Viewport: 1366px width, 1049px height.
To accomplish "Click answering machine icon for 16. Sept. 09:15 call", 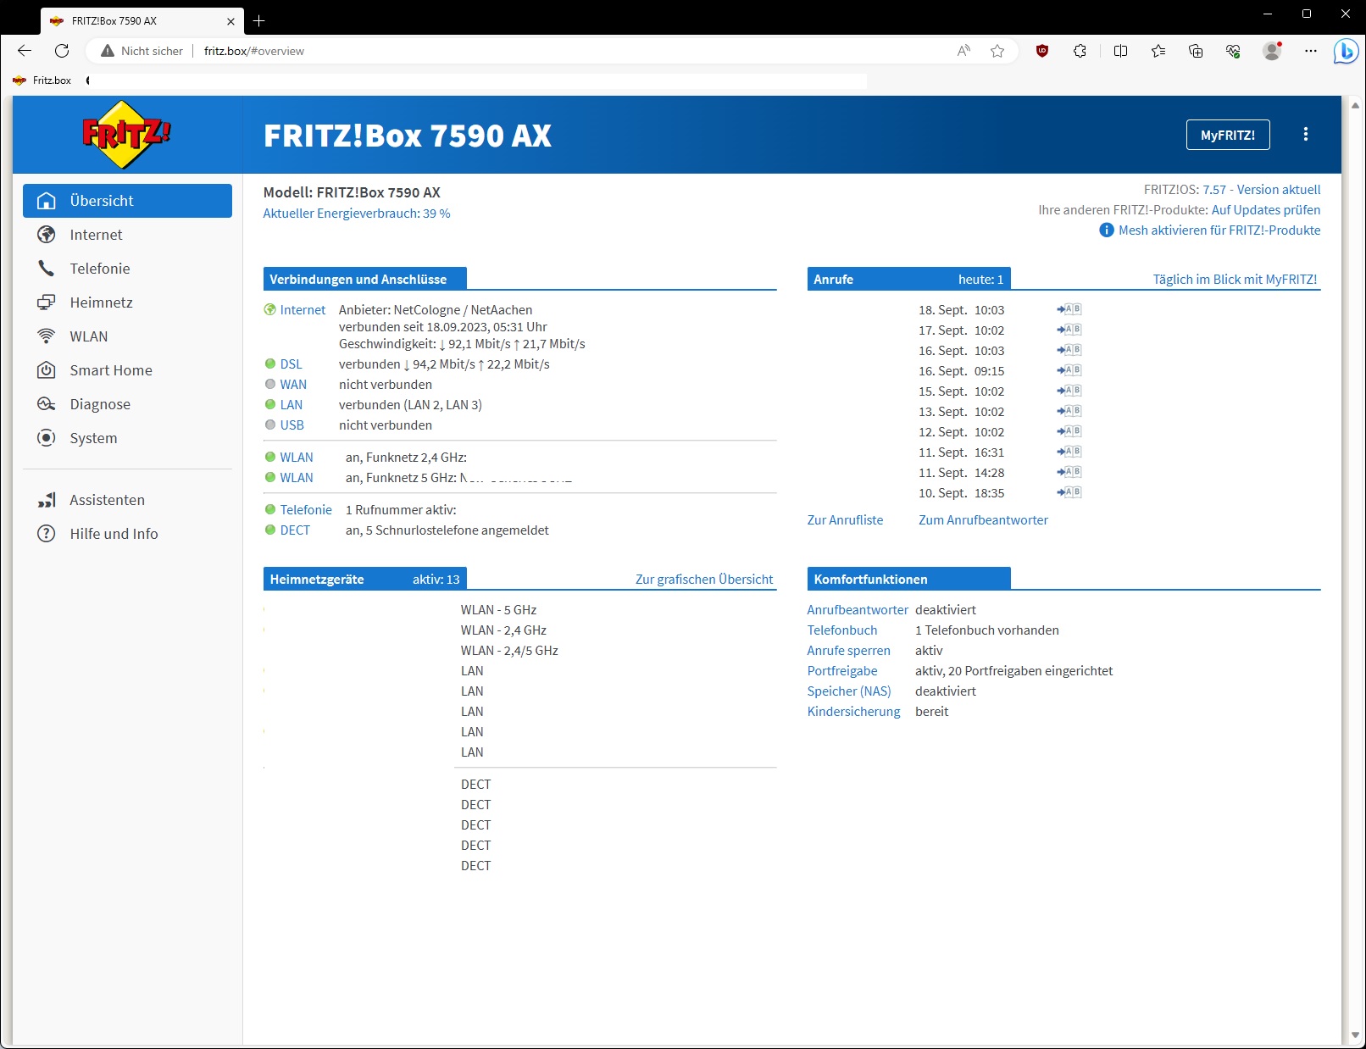I will [x=1069, y=370].
